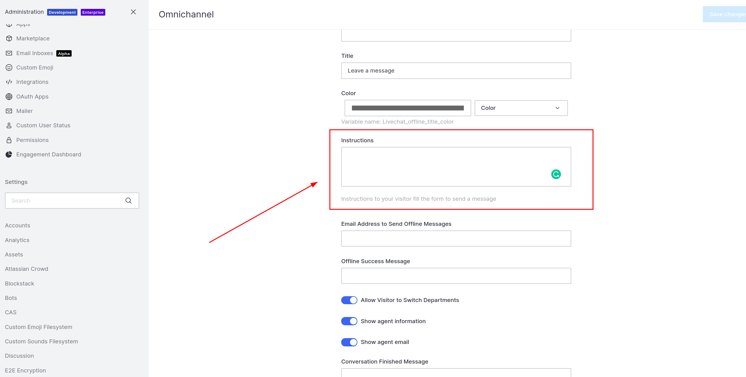
Task: Disable Allow Visitor to Switch Departments
Action: (x=349, y=300)
